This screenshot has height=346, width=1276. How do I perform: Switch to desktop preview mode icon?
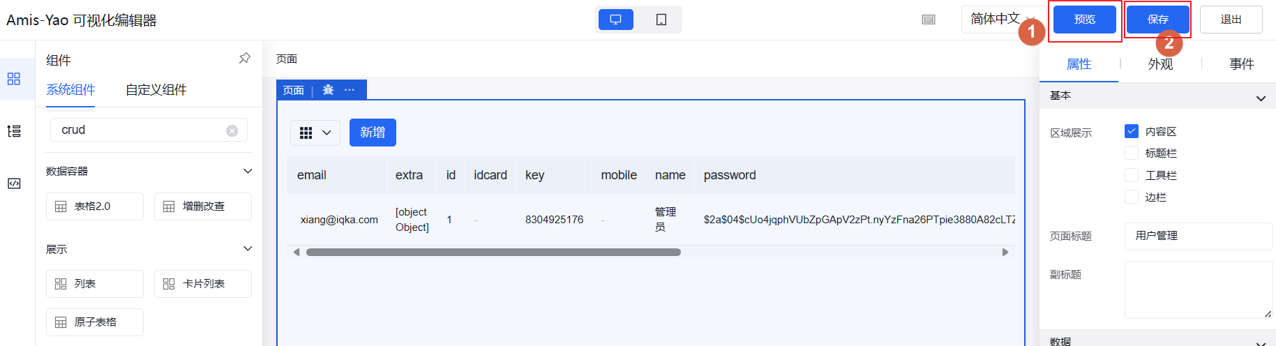pyautogui.click(x=615, y=20)
